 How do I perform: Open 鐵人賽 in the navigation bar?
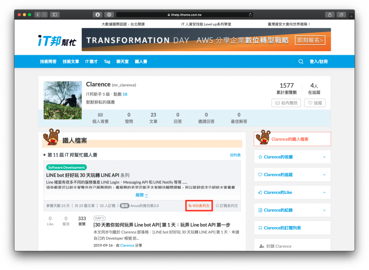(141, 61)
